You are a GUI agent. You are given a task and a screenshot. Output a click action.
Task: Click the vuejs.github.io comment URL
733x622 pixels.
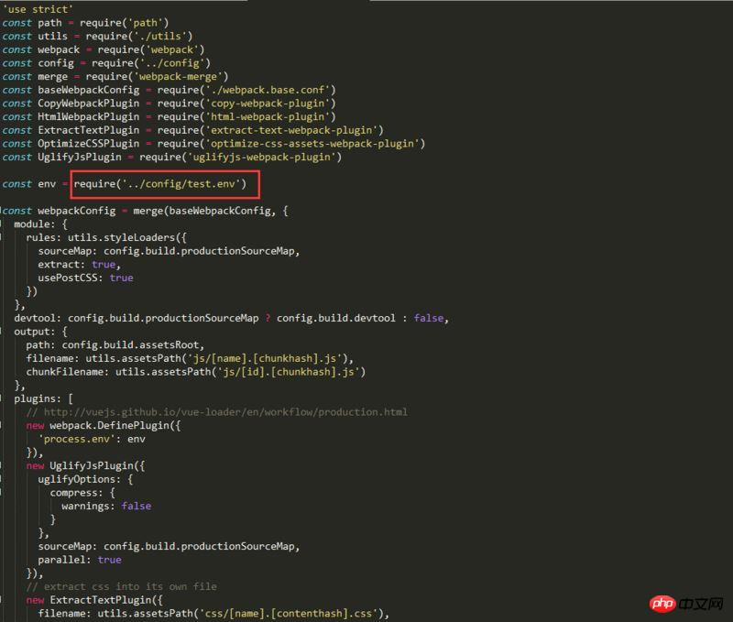[x=225, y=412]
